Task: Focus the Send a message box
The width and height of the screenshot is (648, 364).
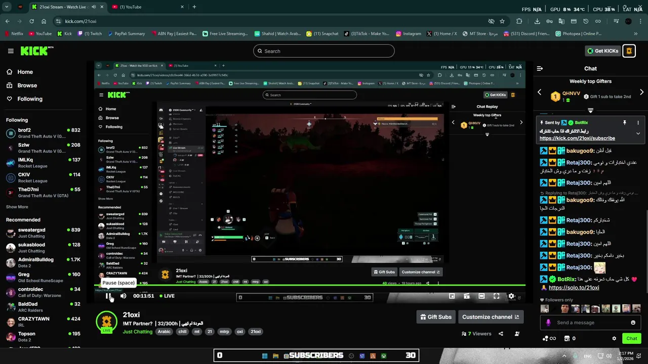Action: [590, 323]
